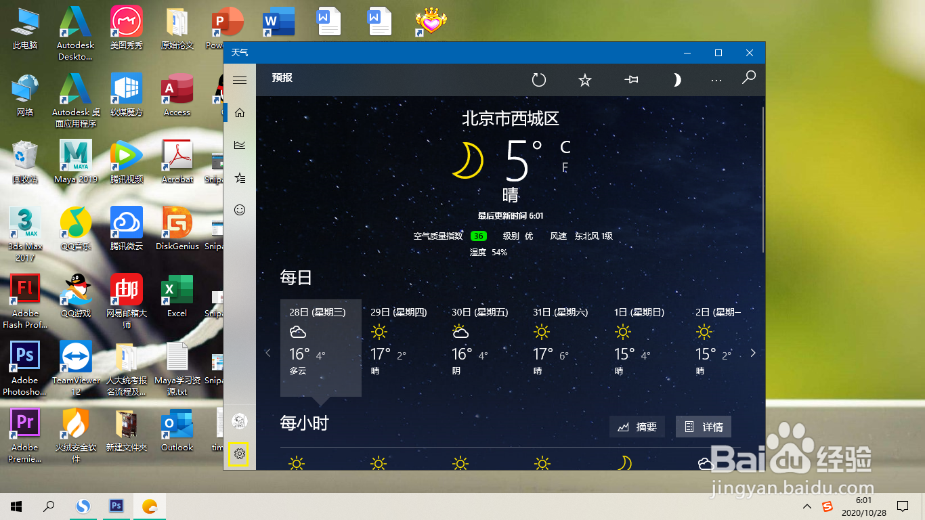
Task: Open the Windows Start menu
Action: (16, 506)
